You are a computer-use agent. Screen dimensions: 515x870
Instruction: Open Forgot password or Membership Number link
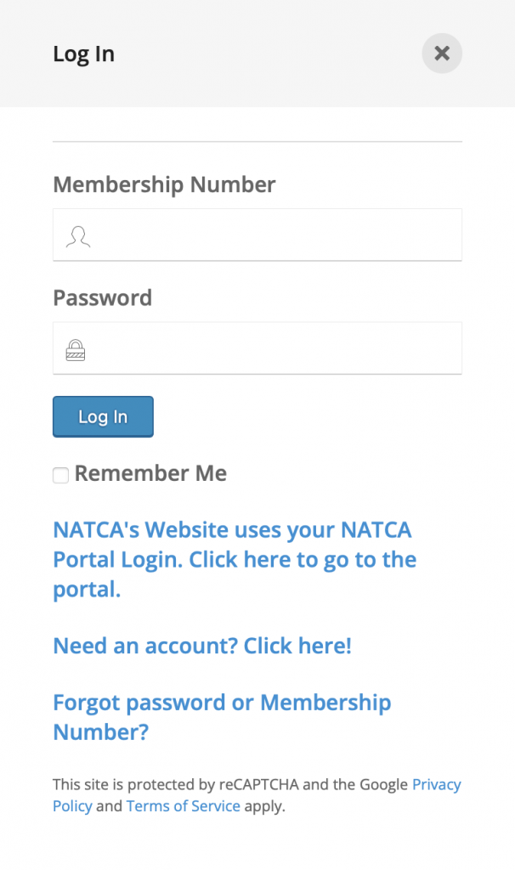(x=222, y=717)
